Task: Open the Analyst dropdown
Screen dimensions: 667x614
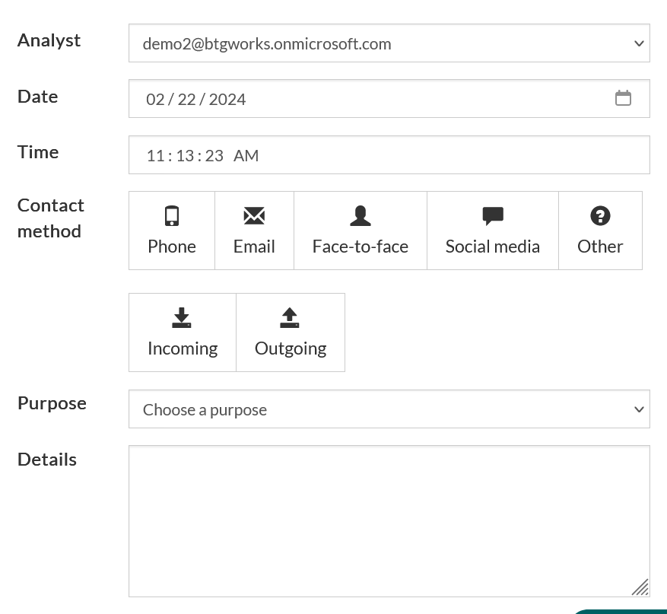Action: point(389,43)
